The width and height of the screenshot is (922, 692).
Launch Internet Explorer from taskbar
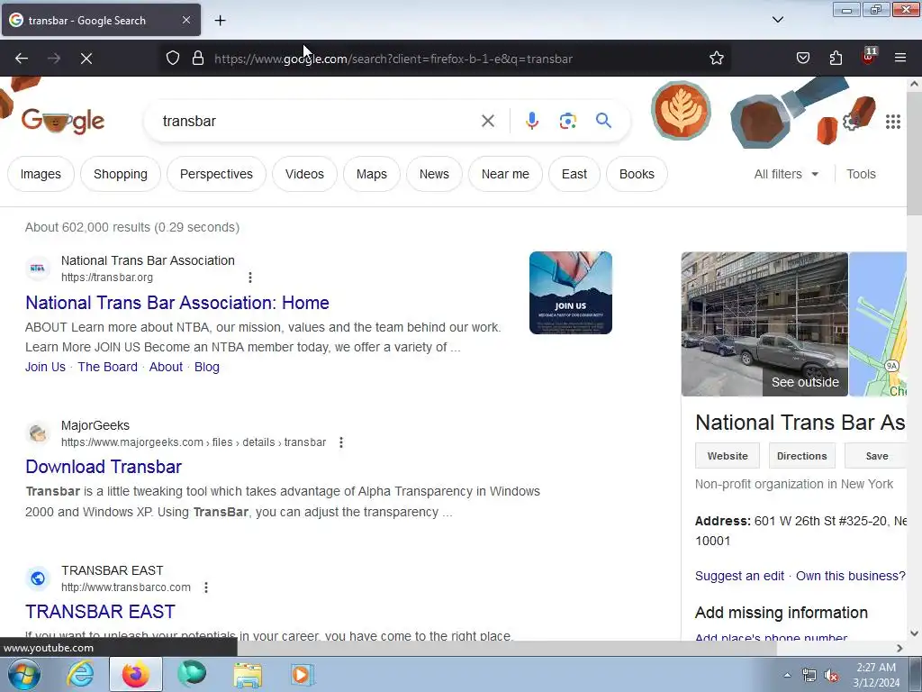coord(80,674)
